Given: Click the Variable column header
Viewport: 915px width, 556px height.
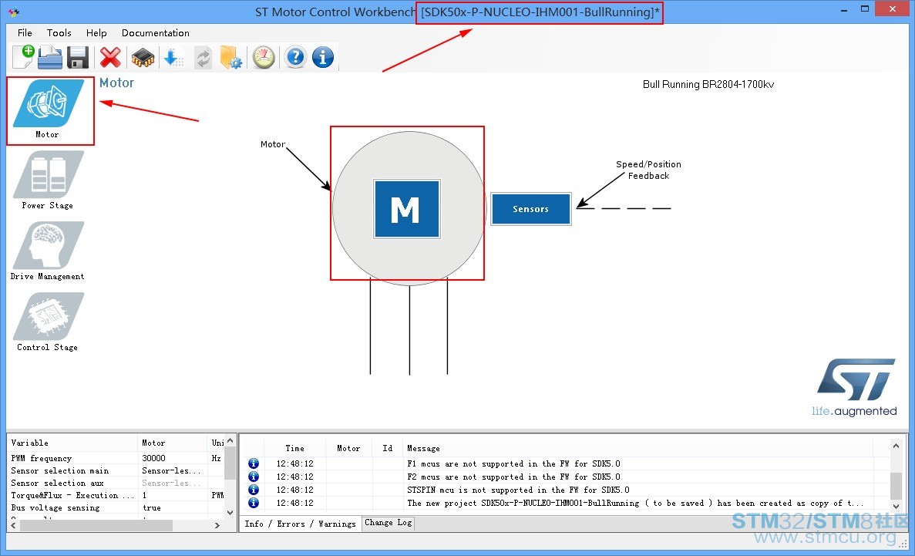Looking at the screenshot, I should (x=72, y=443).
